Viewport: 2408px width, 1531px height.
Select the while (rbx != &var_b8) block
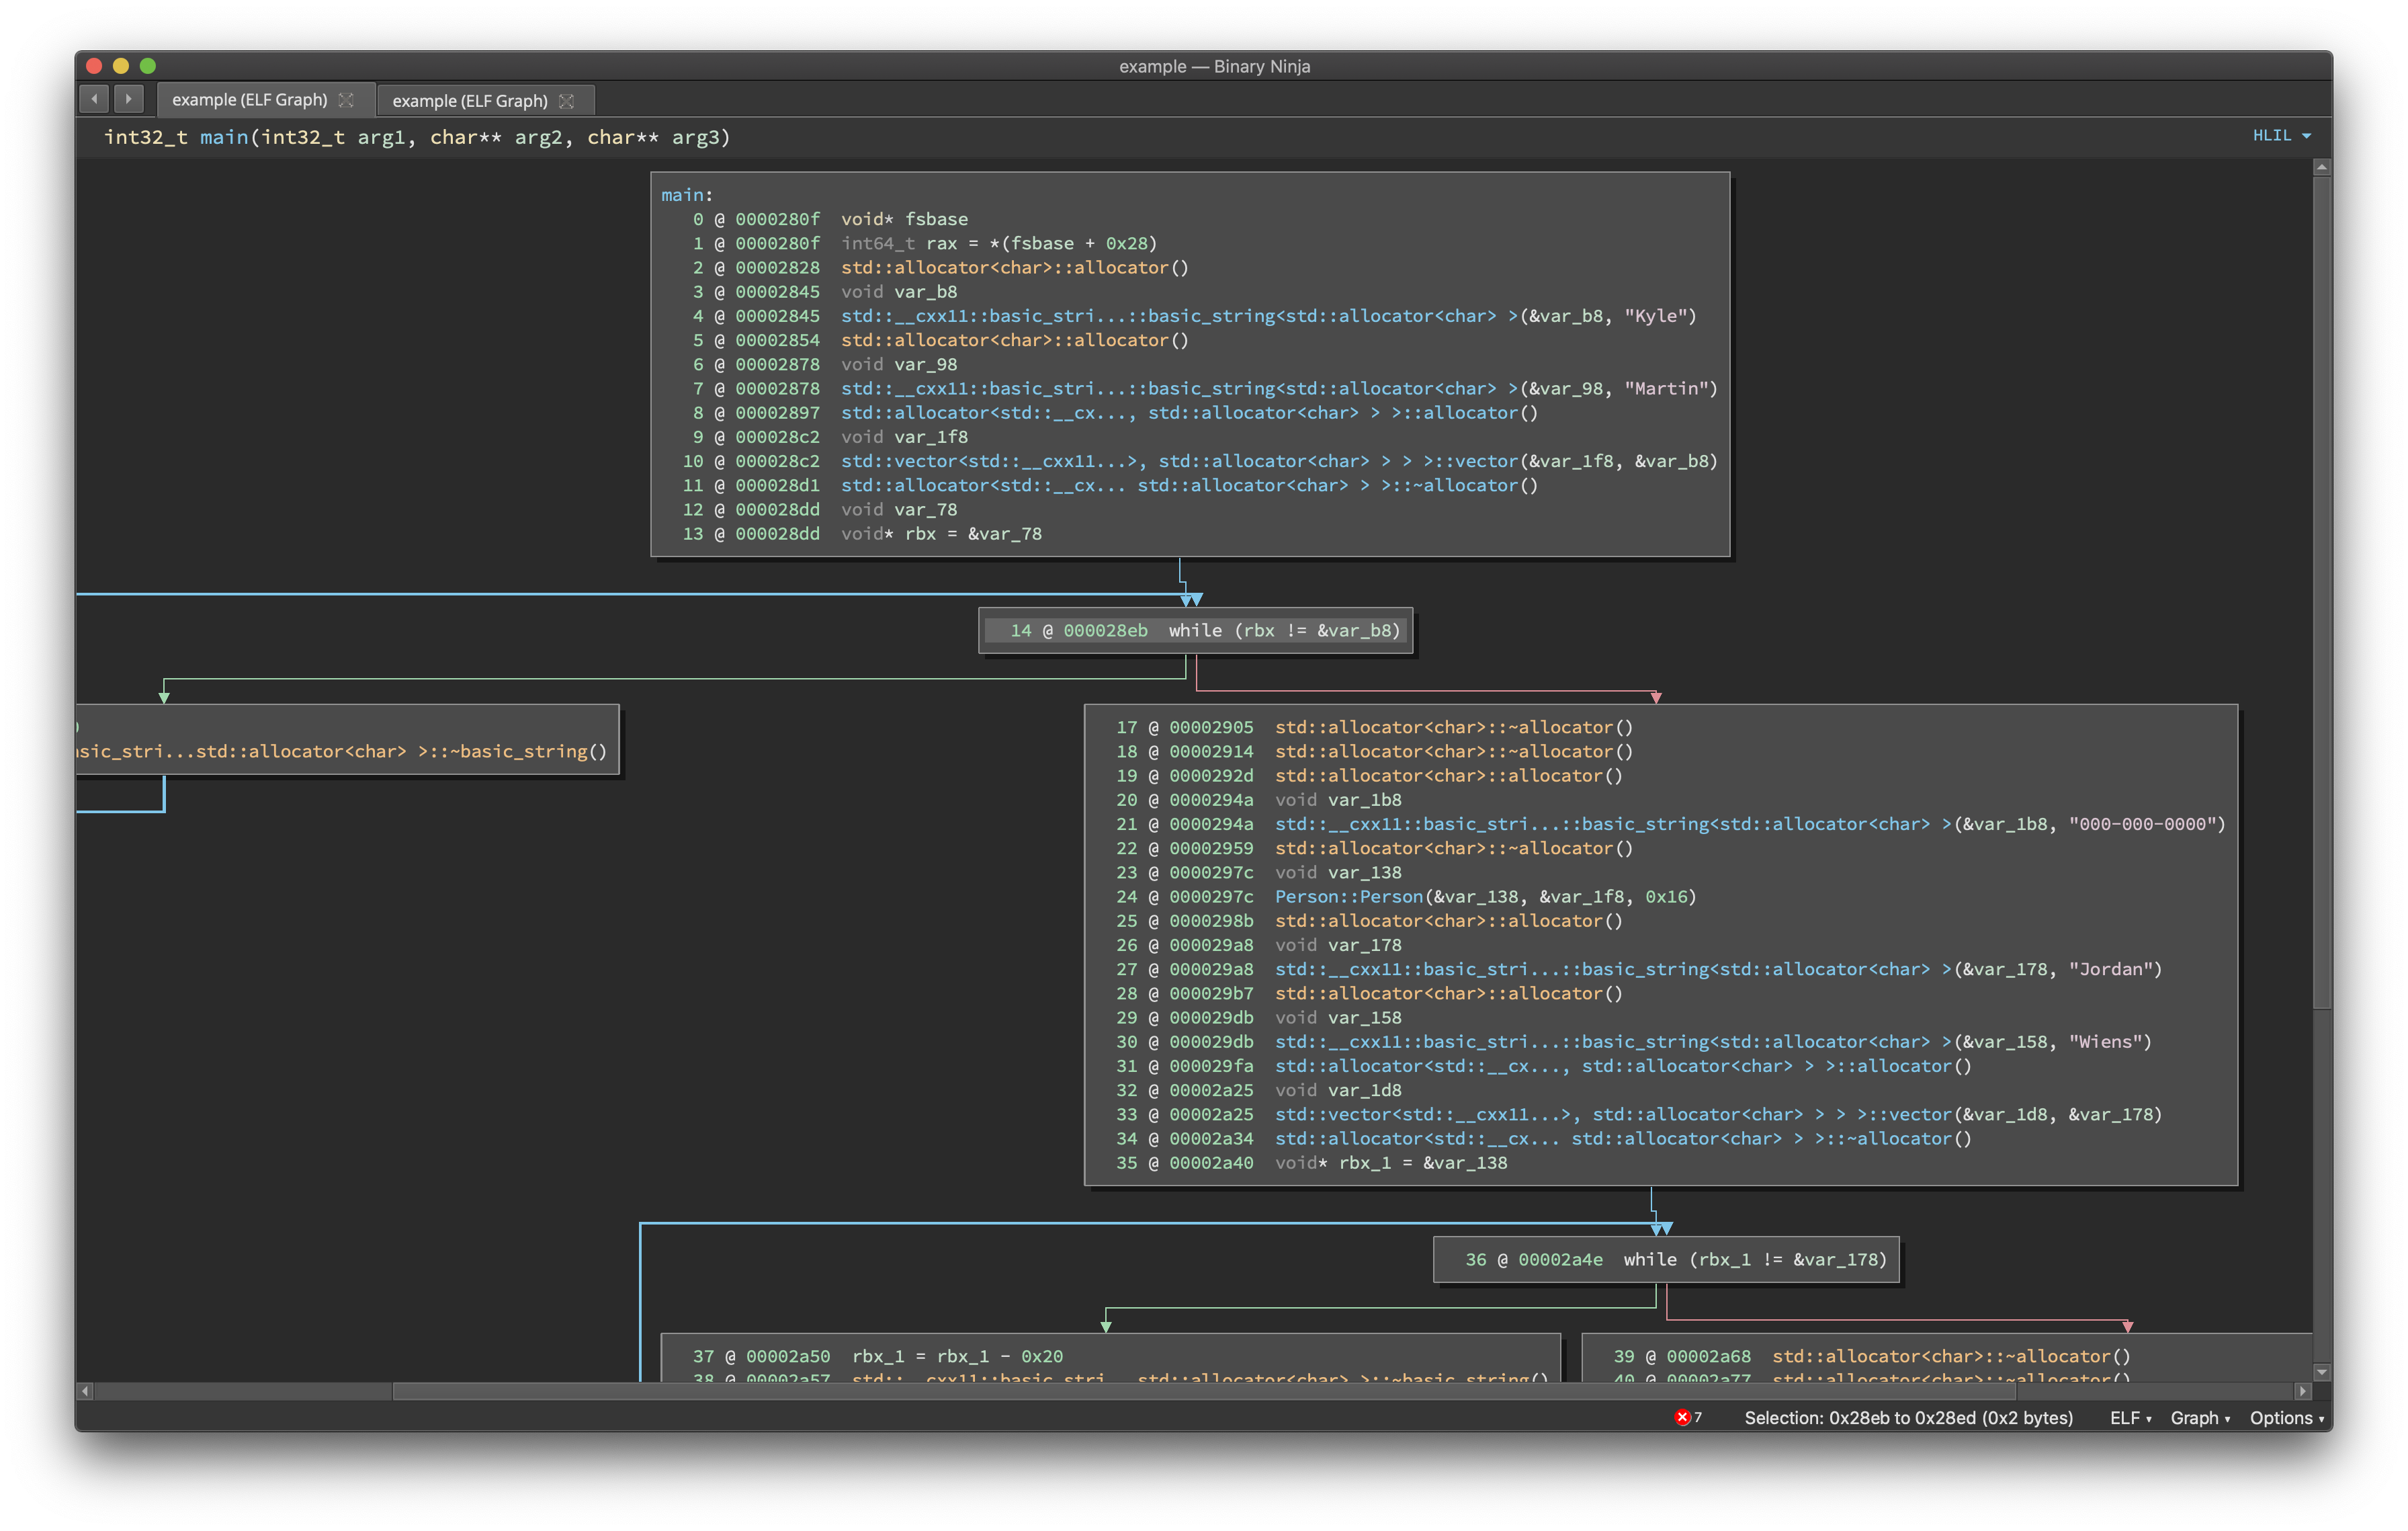click(x=1195, y=631)
